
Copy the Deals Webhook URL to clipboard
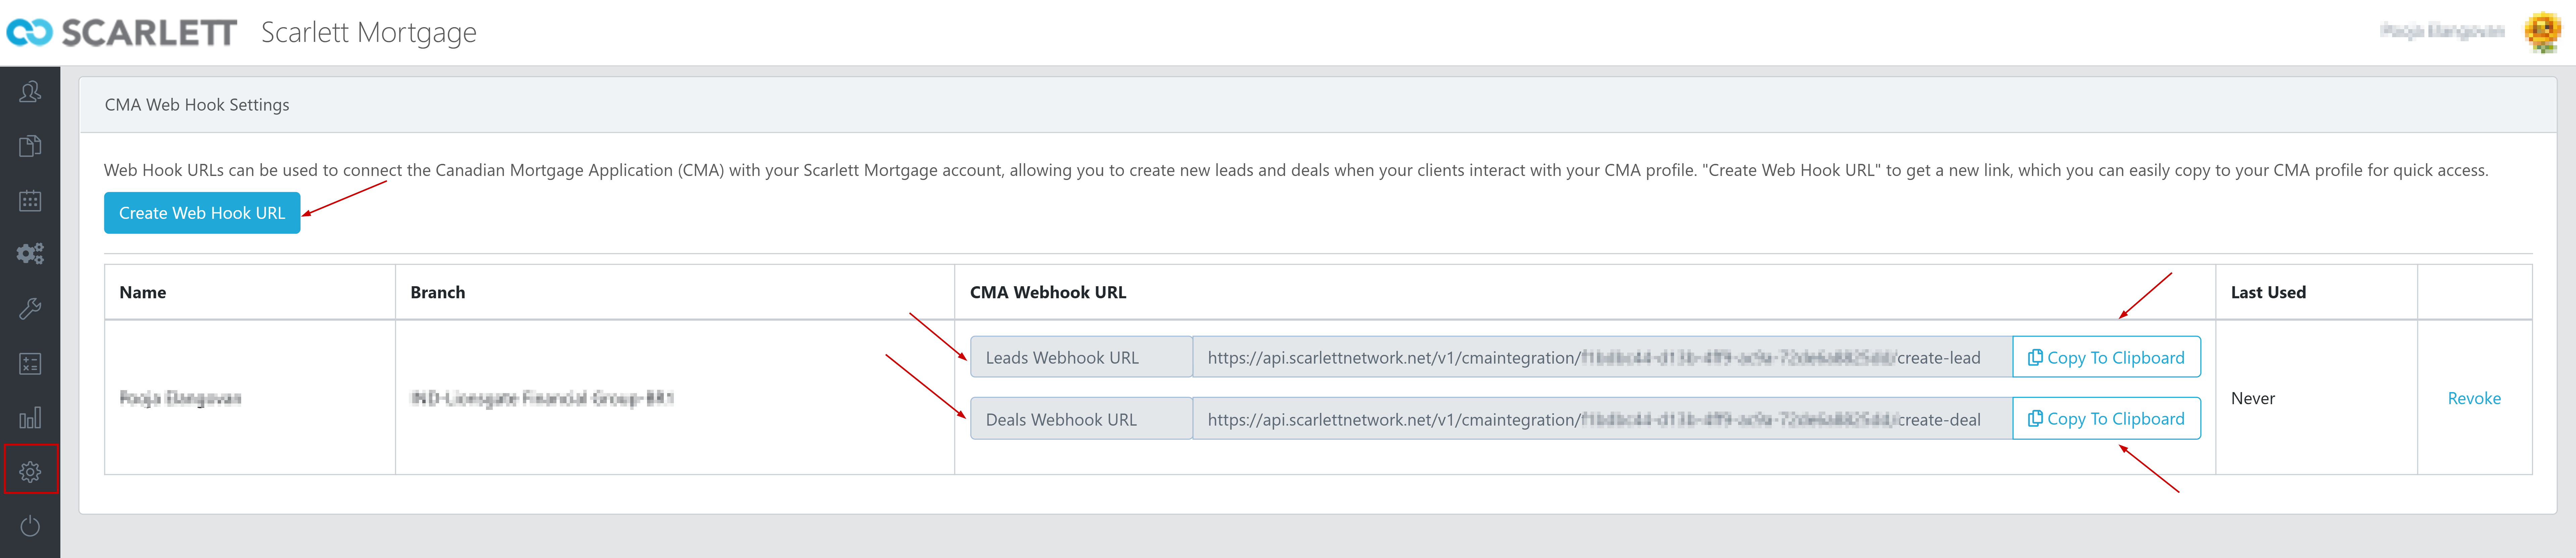(2106, 419)
